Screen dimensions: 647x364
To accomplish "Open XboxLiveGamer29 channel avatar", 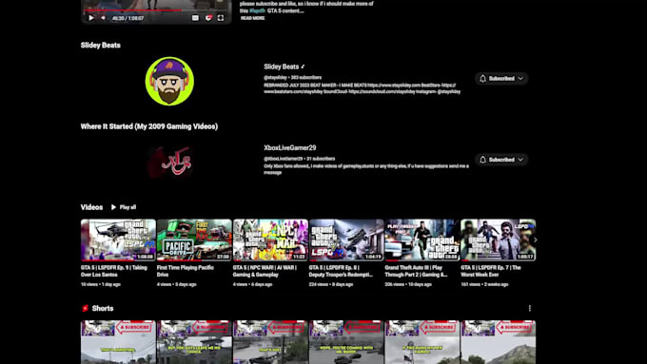I will coord(169,163).
